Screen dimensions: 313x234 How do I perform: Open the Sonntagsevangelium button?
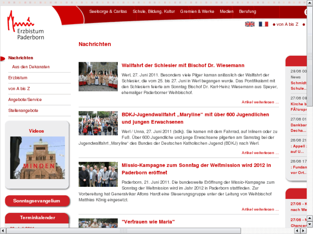(37, 201)
